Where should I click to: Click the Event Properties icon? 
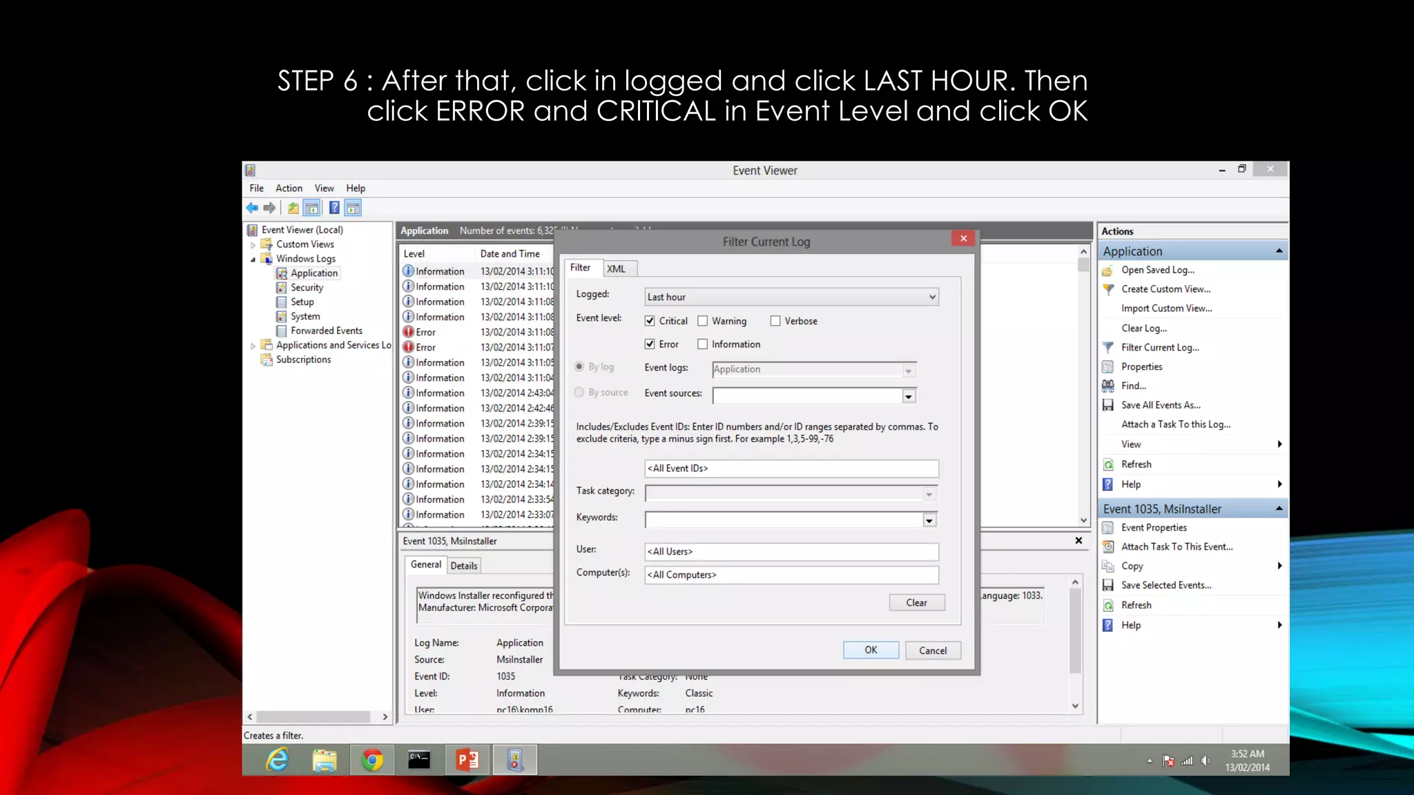pos(1107,527)
